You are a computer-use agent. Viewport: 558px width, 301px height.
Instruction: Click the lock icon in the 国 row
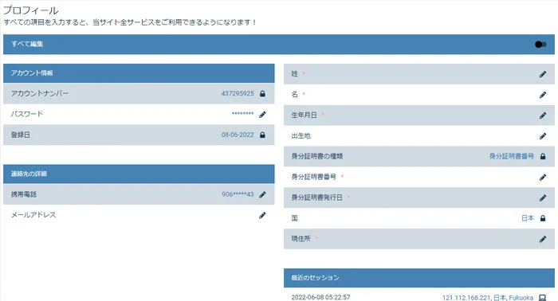coord(543,218)
